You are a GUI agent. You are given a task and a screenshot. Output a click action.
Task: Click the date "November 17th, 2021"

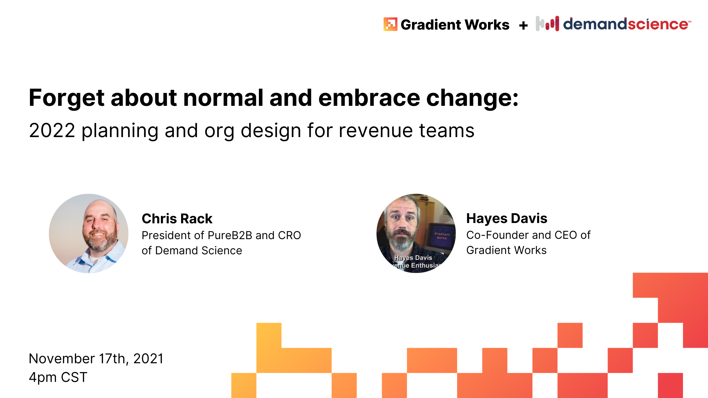click(x=96, y=359)
